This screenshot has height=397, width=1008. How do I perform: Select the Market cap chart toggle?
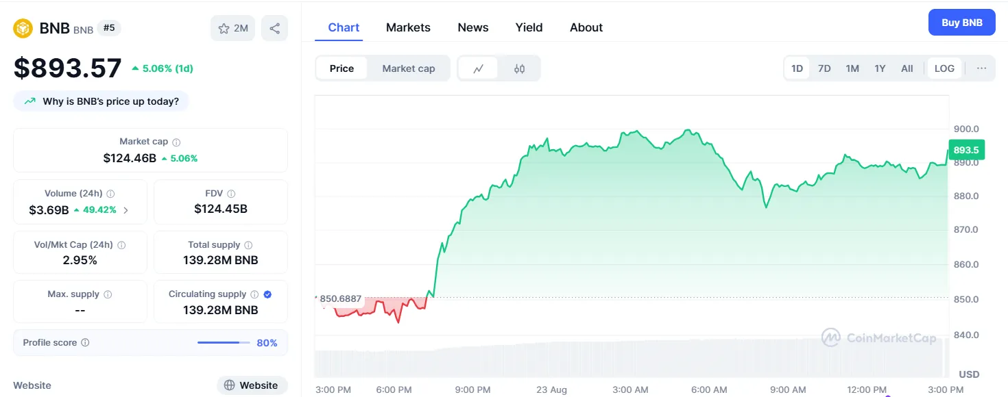pos(409,68)
